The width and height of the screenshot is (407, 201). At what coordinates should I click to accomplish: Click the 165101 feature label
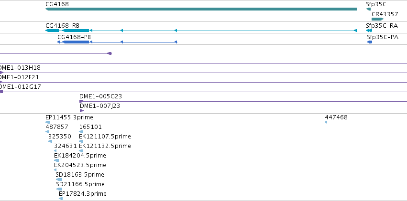coord(90,127)
